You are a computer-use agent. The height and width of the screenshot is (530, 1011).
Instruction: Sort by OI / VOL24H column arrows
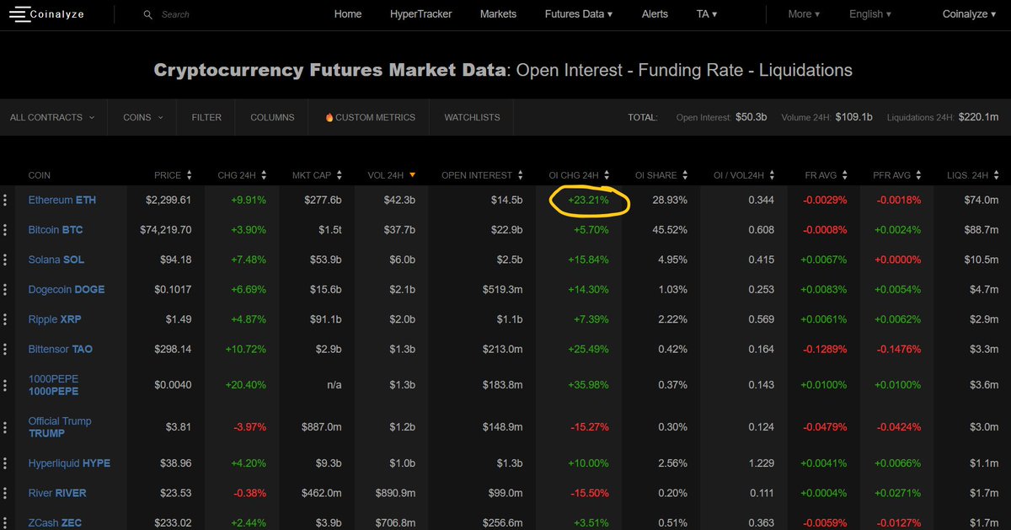coord(773,175)
